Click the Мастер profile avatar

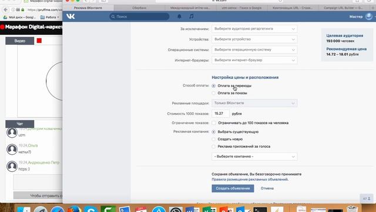coord(369,16)
